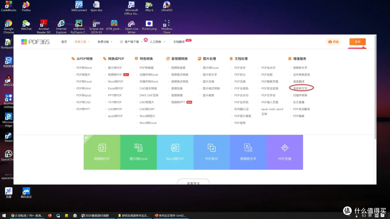Open Steam desktop shortcut
390x219 pixels.
pos(8,137)
